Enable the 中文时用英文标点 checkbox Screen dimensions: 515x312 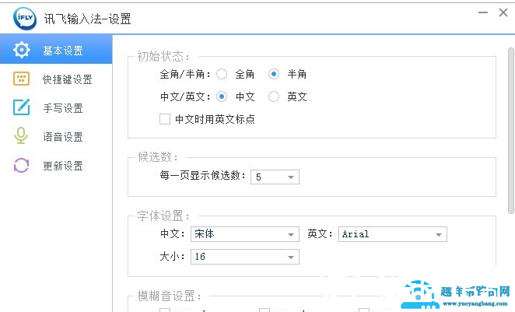(x=165, y=119)
